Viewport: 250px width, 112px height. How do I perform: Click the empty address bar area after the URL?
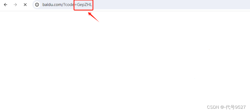coord(171,5)
